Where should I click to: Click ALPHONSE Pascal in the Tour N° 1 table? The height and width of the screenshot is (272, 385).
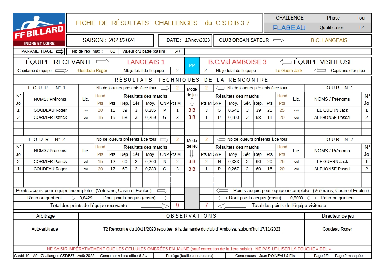[332, 118]
